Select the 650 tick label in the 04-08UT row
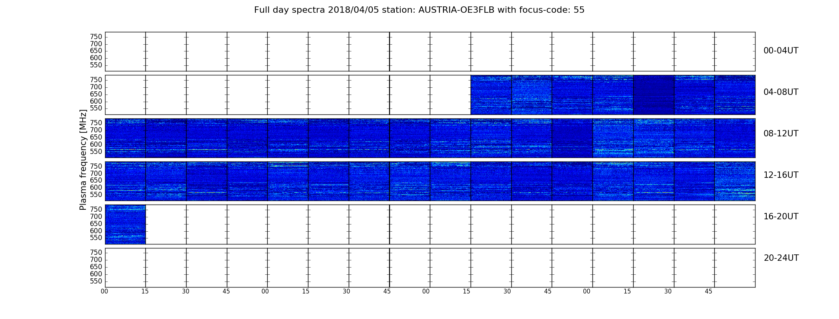This screenshot has width=839, height=319. (96, 95)
